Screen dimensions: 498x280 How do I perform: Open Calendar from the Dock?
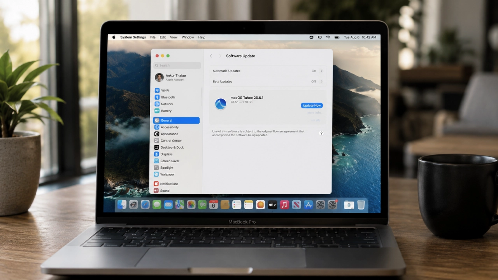pos(213,205)
